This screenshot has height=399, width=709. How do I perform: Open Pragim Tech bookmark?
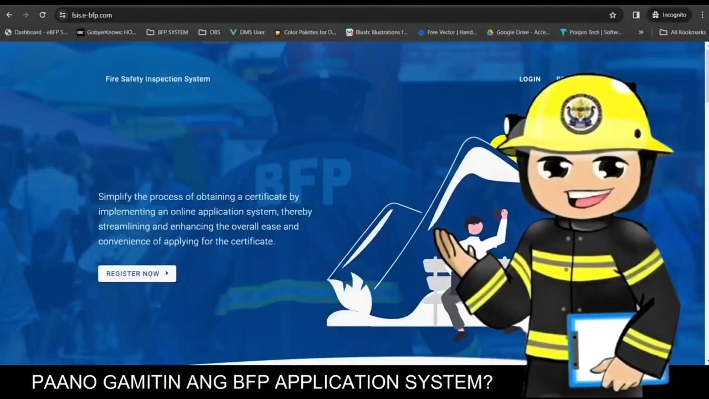pos(591,32)
